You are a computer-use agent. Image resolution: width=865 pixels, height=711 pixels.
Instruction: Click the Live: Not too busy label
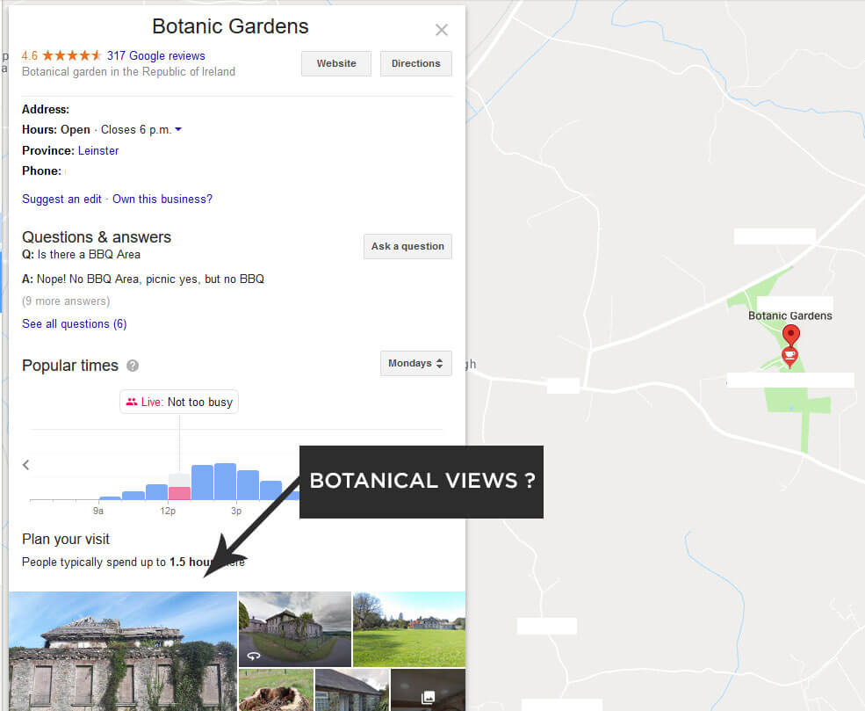(179, 402)
